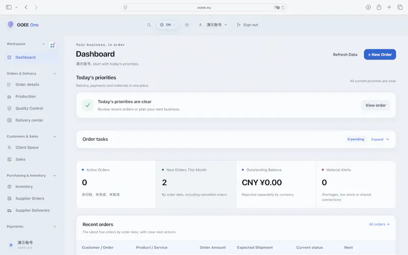Click the Material Alerts label
The width and height of the screenshot is (408, 255).
(x=338, y=170)
